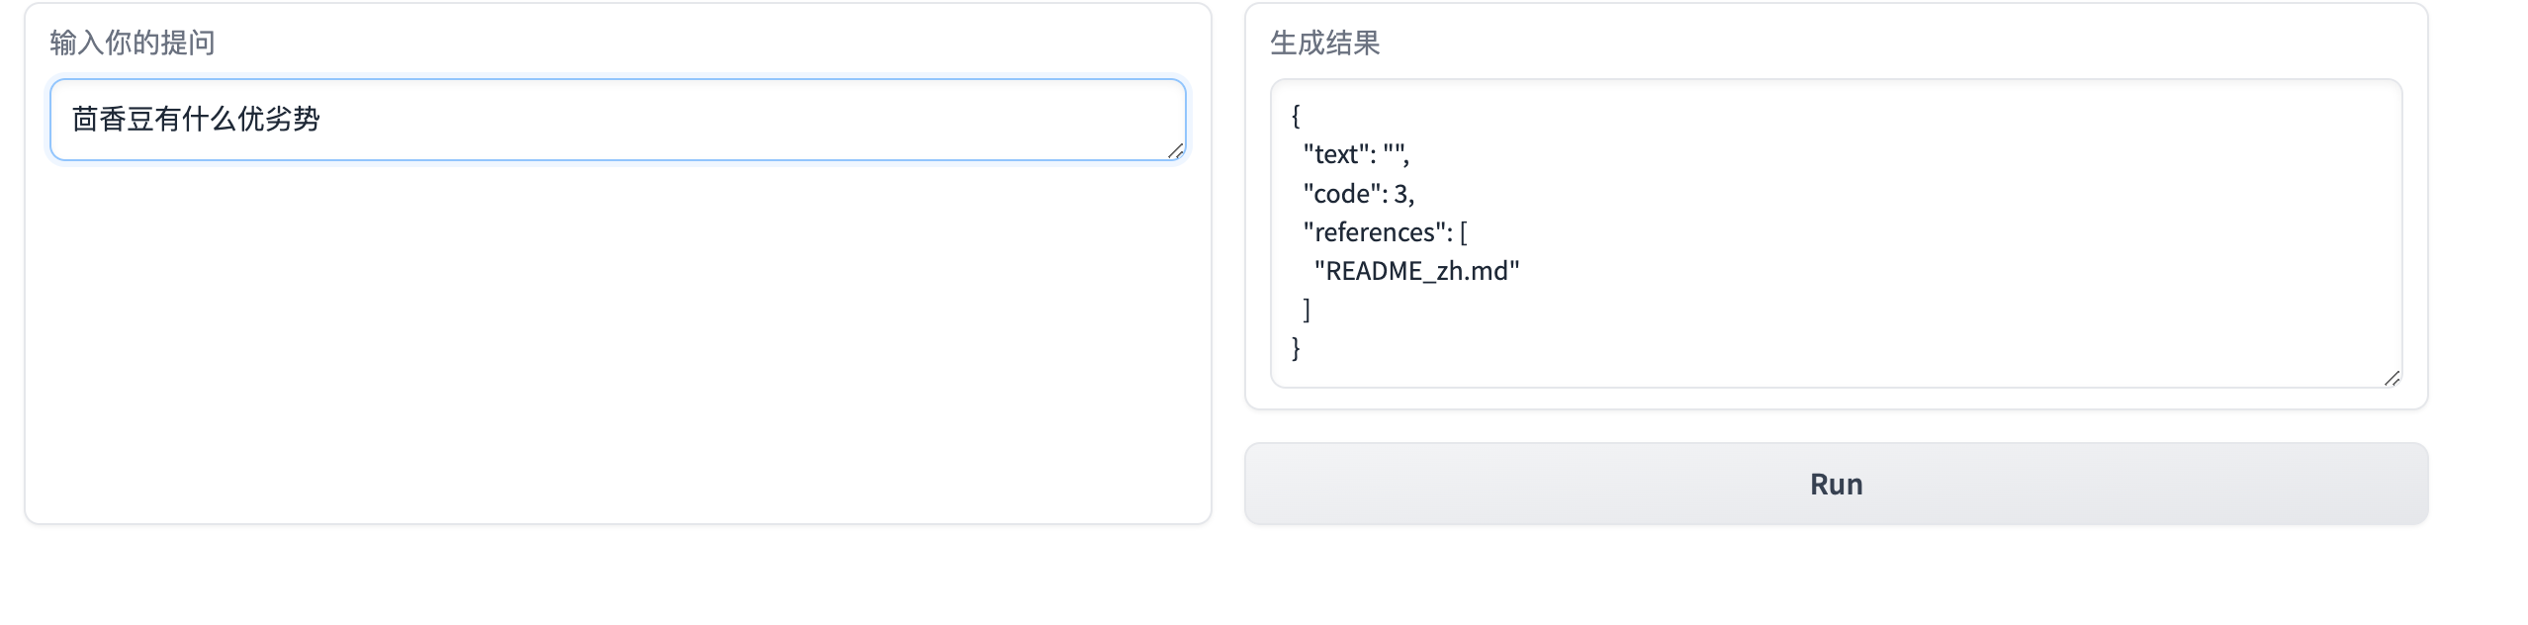Place cursor after 优劣势 in the question
The width and height of the screenshot is (2528, 625).
point(321,120)
